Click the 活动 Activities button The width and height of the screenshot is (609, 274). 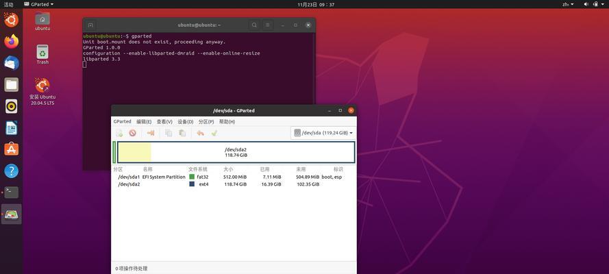pyautogui.click(x=9, y=4)
